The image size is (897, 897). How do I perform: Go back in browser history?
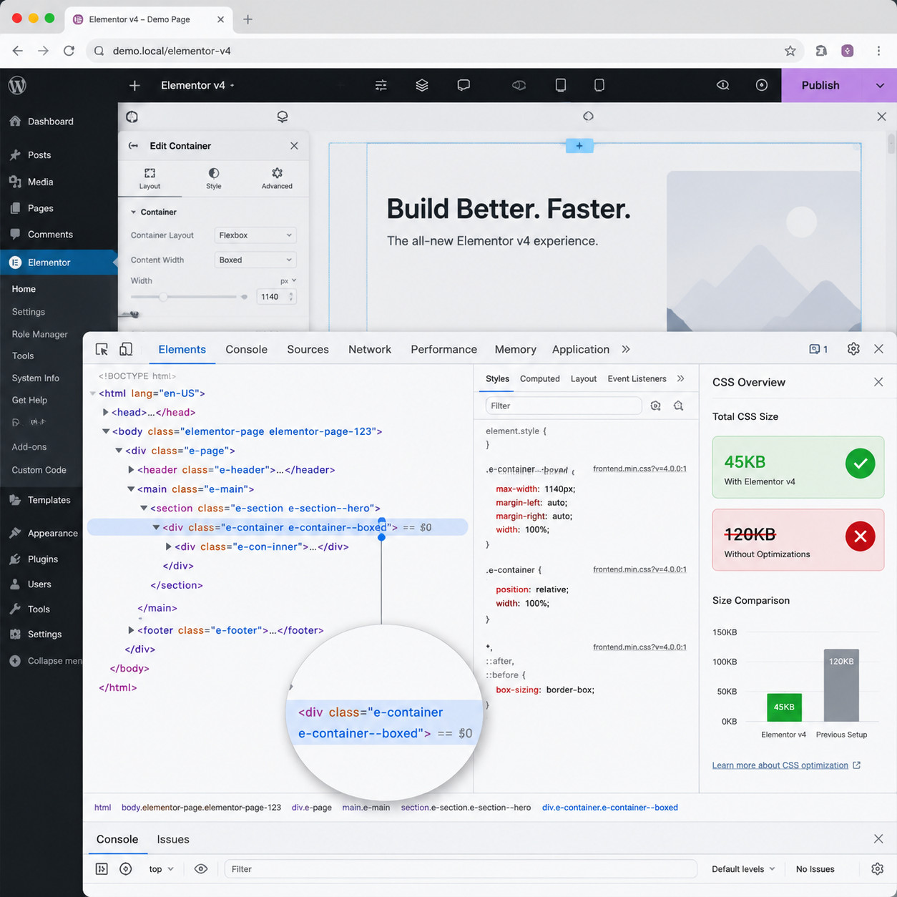tap(18, 51)
